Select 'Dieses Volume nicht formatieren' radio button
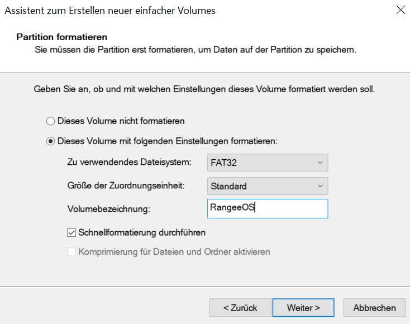410x324 pixels. click(50, 121)
